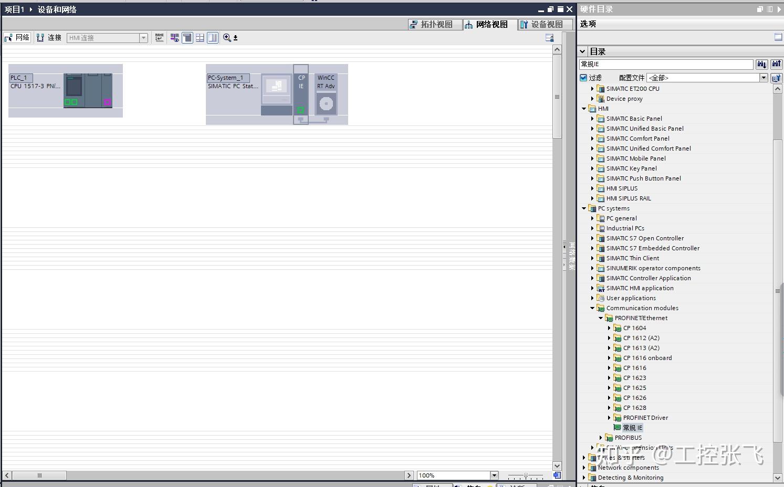Expand the PROFIBUS folder

pos(601,438)
